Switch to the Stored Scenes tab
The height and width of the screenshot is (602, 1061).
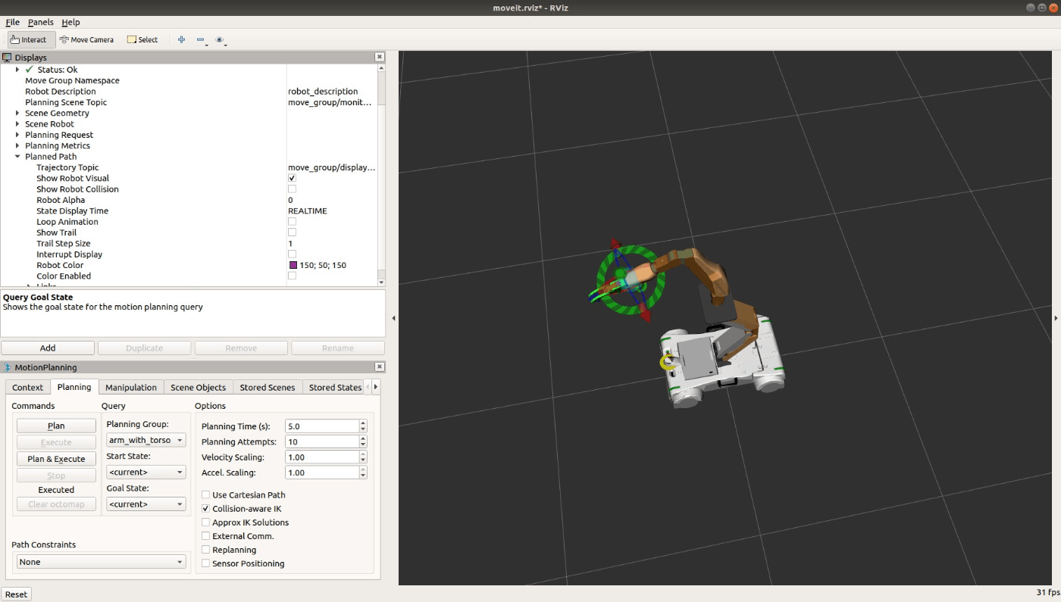click(268, 387)
